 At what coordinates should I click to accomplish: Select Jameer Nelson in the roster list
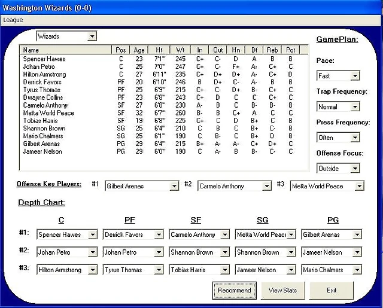(x=163, y=151)
